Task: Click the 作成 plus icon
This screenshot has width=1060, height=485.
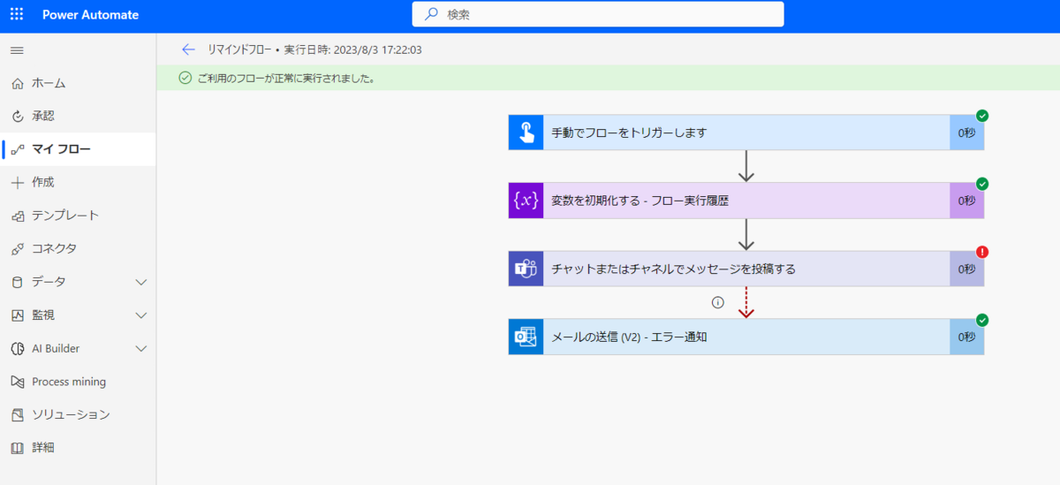Action: [17, 182]
